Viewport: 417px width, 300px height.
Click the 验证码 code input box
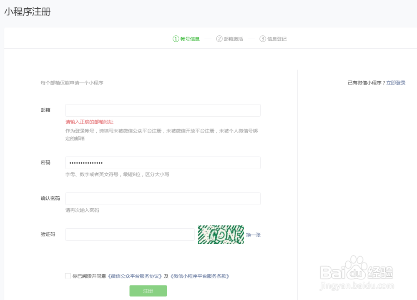point(129,234)
